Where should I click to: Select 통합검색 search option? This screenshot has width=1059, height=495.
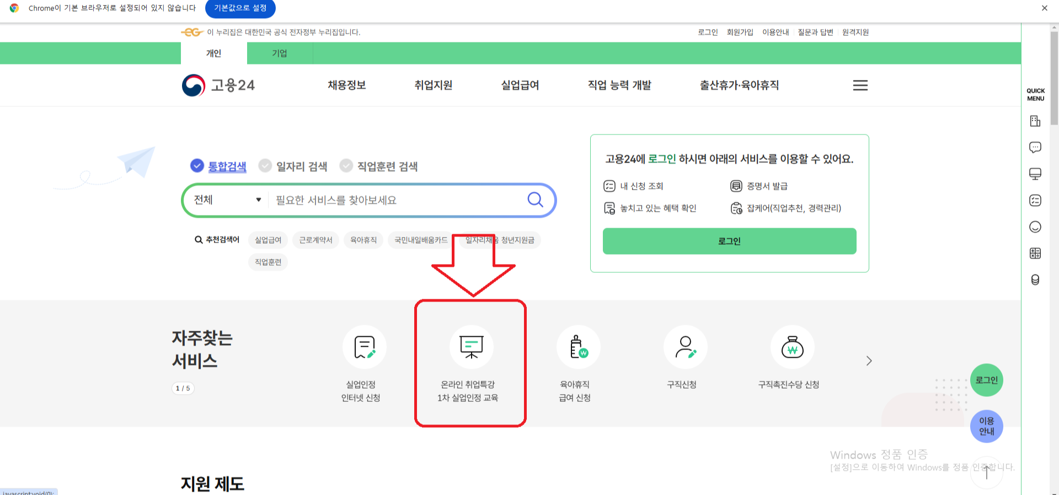pyautogui.click(x=218, y=166)
